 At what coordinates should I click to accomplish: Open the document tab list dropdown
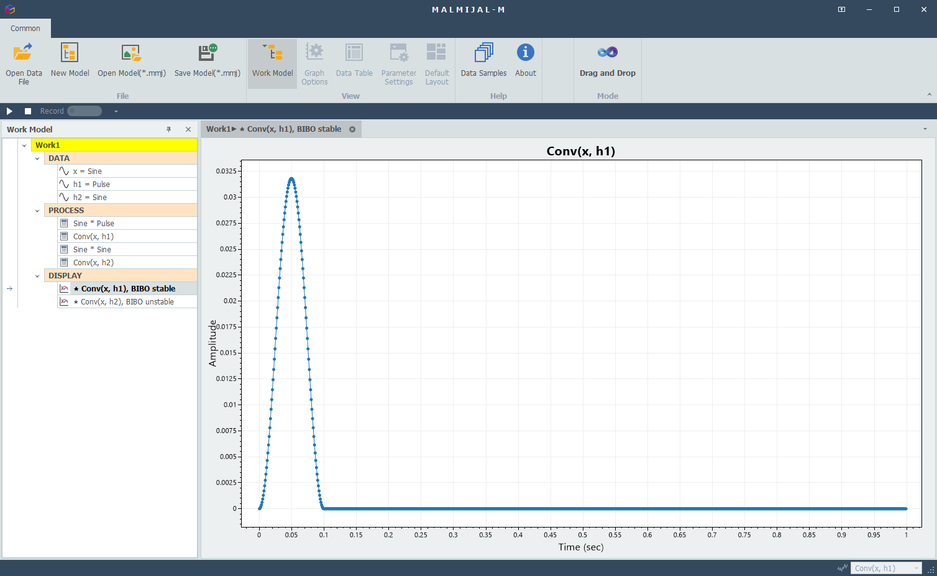(925, 129)
